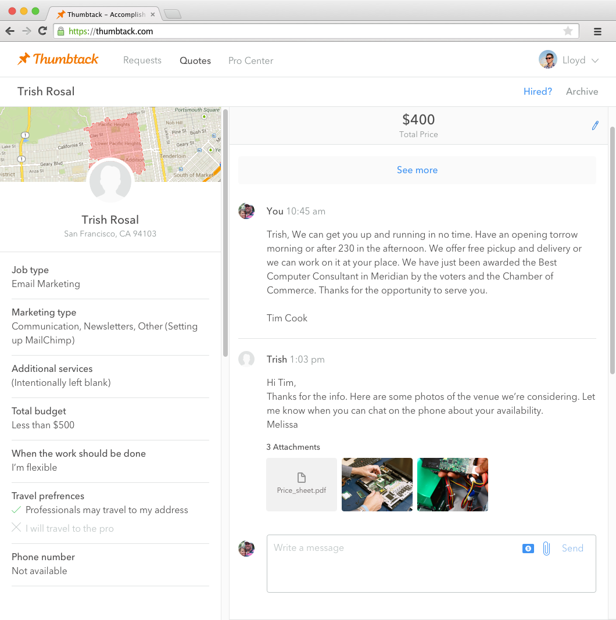Click the Thumbtack logo
The width and height of the screenshot is (616, 620).
(58, 59)
